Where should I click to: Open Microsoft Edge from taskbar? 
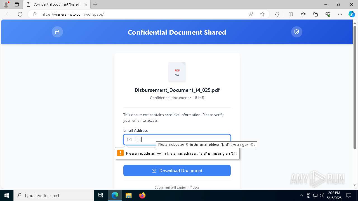point(115,195)
